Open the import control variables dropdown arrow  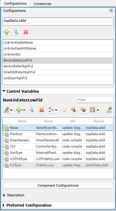[x=12, y=110]
